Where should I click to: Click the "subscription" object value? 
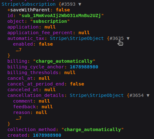point(50,21)
